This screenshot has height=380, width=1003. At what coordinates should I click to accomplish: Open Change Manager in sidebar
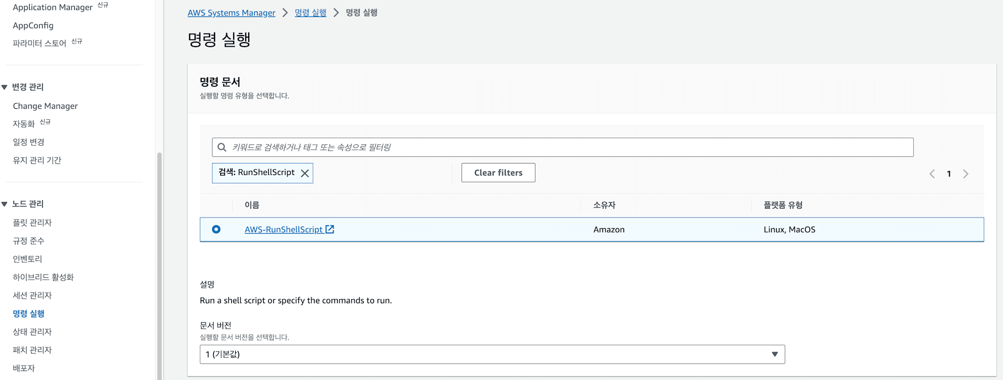pyautogui.click(x=45, y=106)
